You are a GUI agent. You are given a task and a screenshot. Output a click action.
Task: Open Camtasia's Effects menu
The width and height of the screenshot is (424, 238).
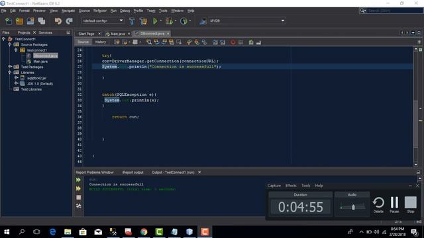pos(291,186)
